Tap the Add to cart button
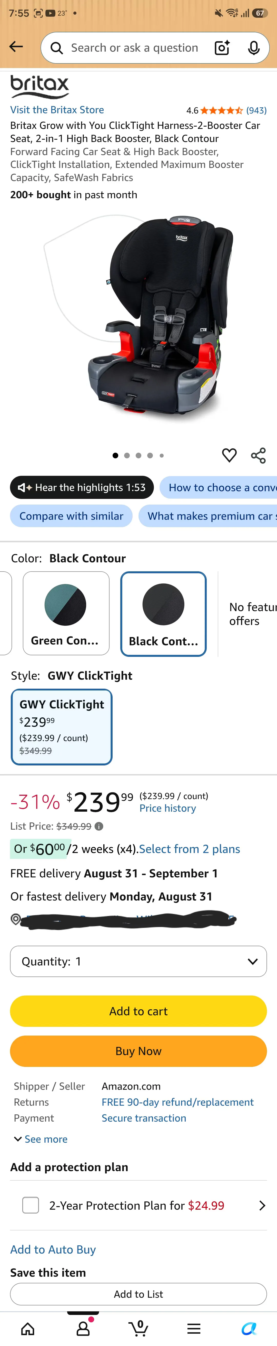This screenshot has height=1346, width=277. point(138,1011)
